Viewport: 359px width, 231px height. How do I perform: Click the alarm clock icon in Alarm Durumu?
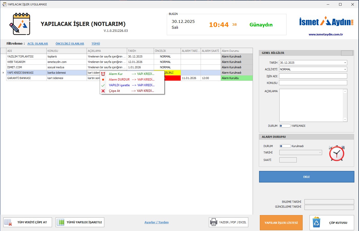336,153
